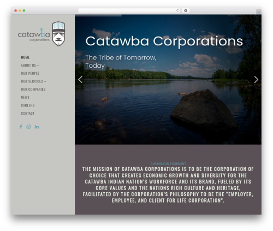Open the Catawba LinkedIn icon
The image size is (273, 231).
[x=37, y=127]
